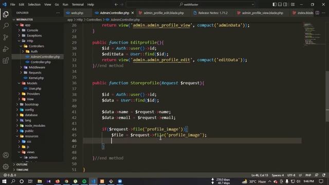329x185 pixels.
Task: Click LF end of line setting
Action: tap(300, 175)
